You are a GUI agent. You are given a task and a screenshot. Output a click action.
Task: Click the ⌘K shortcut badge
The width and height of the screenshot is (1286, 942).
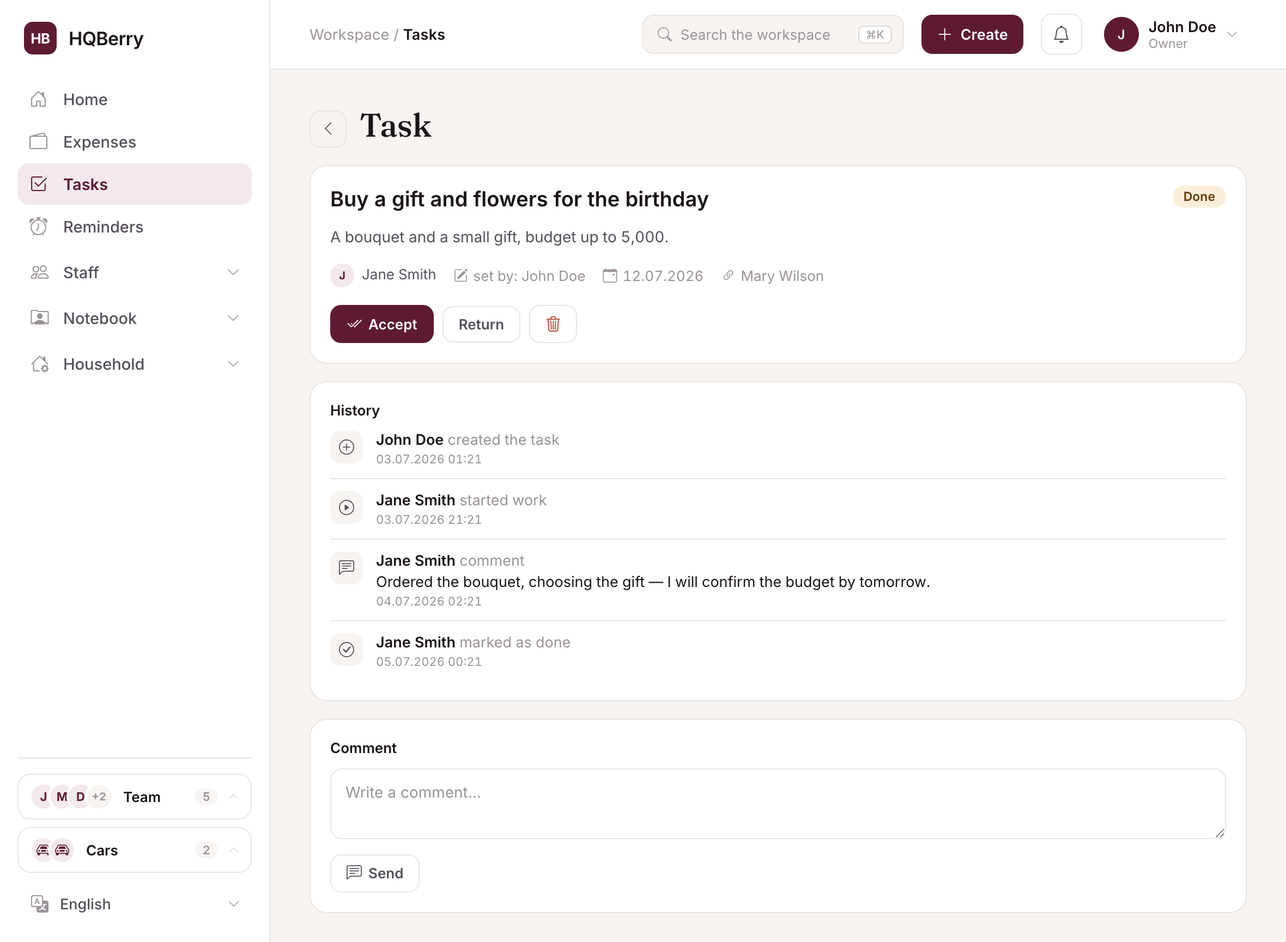click(x=875, y=35)
